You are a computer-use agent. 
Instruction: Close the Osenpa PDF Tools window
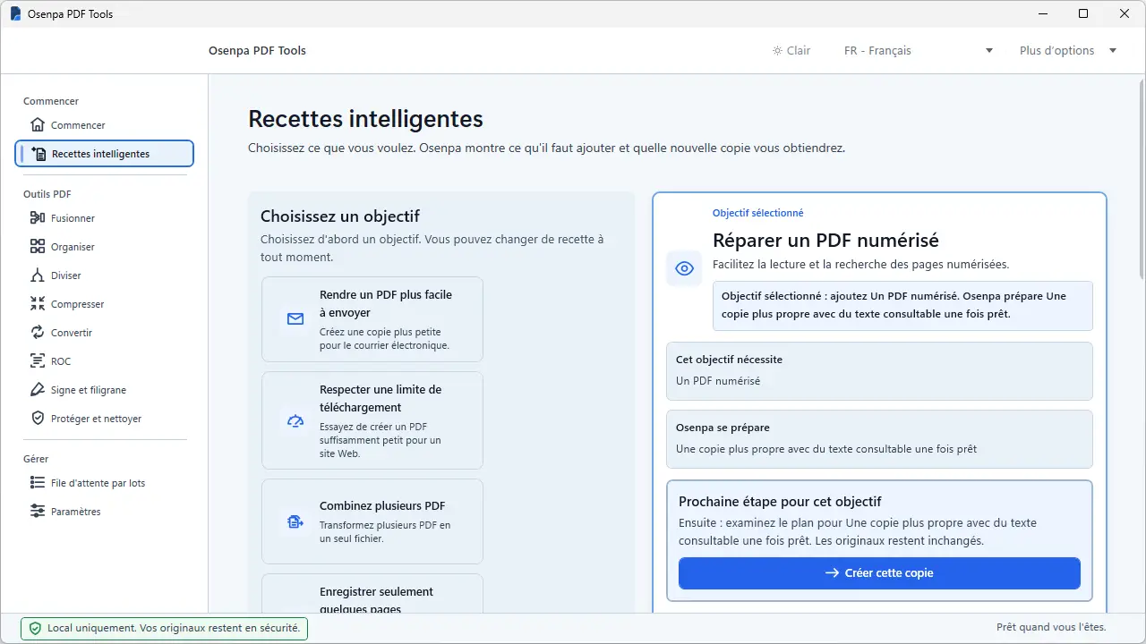point(1125,13)
